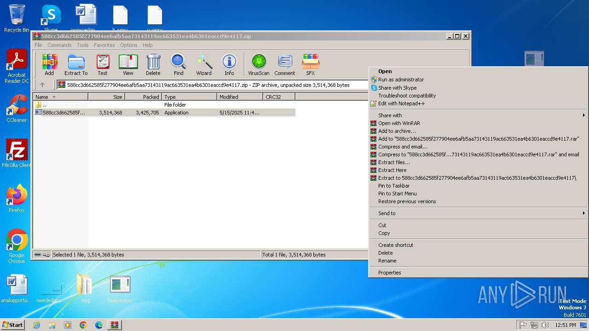Choose Pin to Taskbar

coord(479,186)
